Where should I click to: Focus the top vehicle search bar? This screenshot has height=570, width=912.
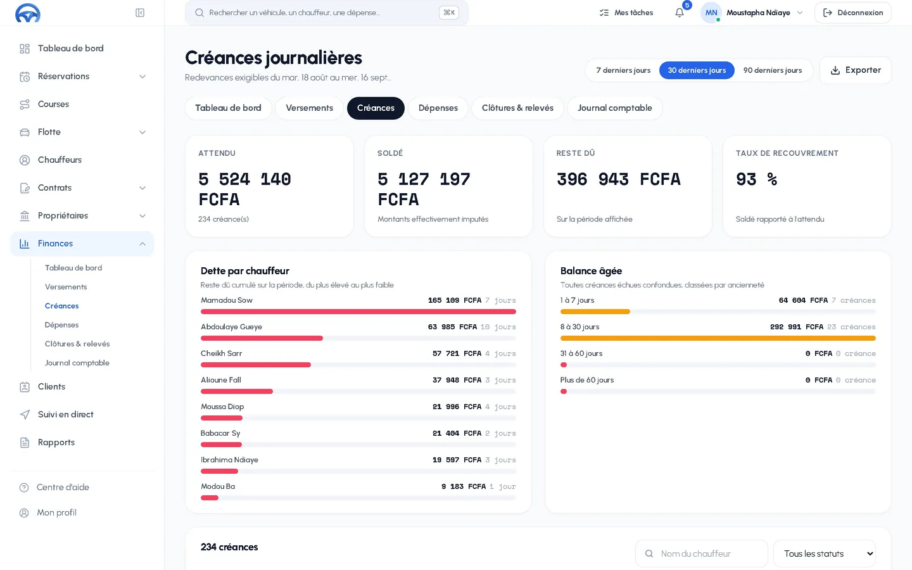(327, 13)
